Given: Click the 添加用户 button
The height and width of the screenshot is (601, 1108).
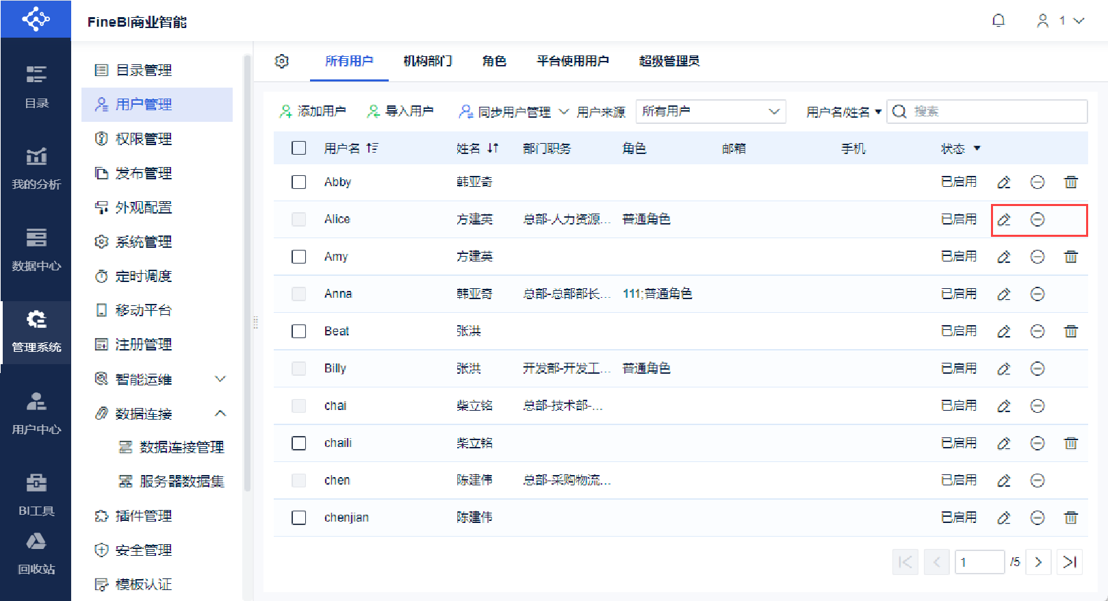Looking at the screenshot, I should 313,112.
